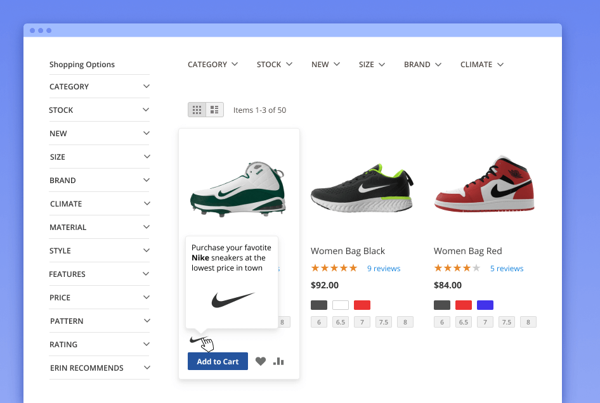Image resolution: width=600 pixels, height=403 pixels.
Task: Open the CLIMATE dropdown in the top bar
Action: (x=481, y=64)
